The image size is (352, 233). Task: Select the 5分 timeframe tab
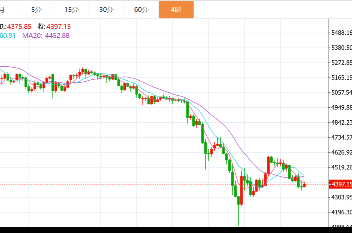[x=36, y=10]
